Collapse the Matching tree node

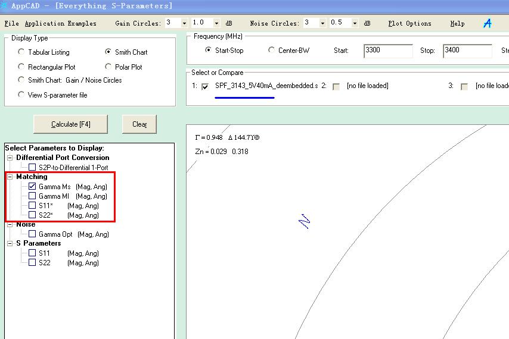10,177
